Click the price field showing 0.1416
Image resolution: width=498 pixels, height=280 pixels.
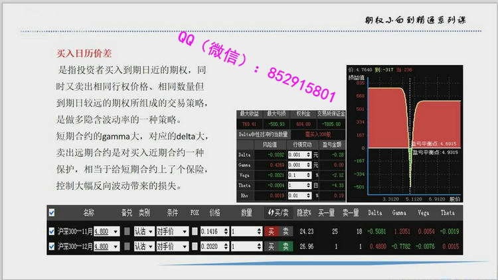point(214,231)
